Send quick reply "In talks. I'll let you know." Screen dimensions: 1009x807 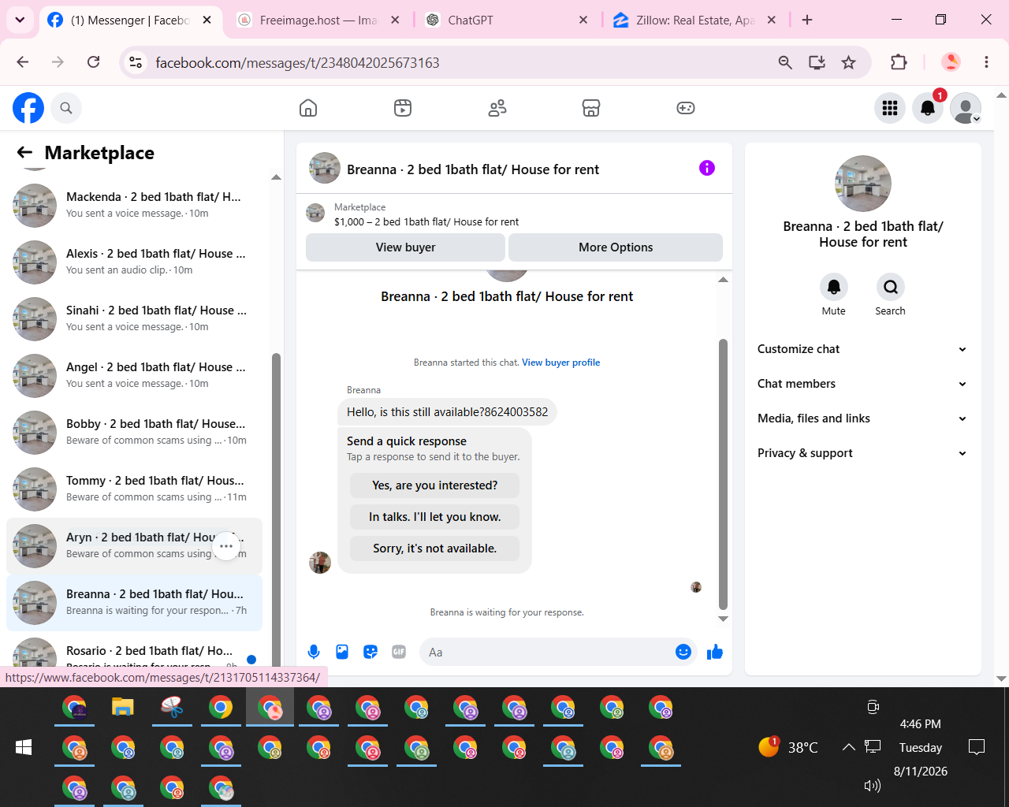click(435, 517)
